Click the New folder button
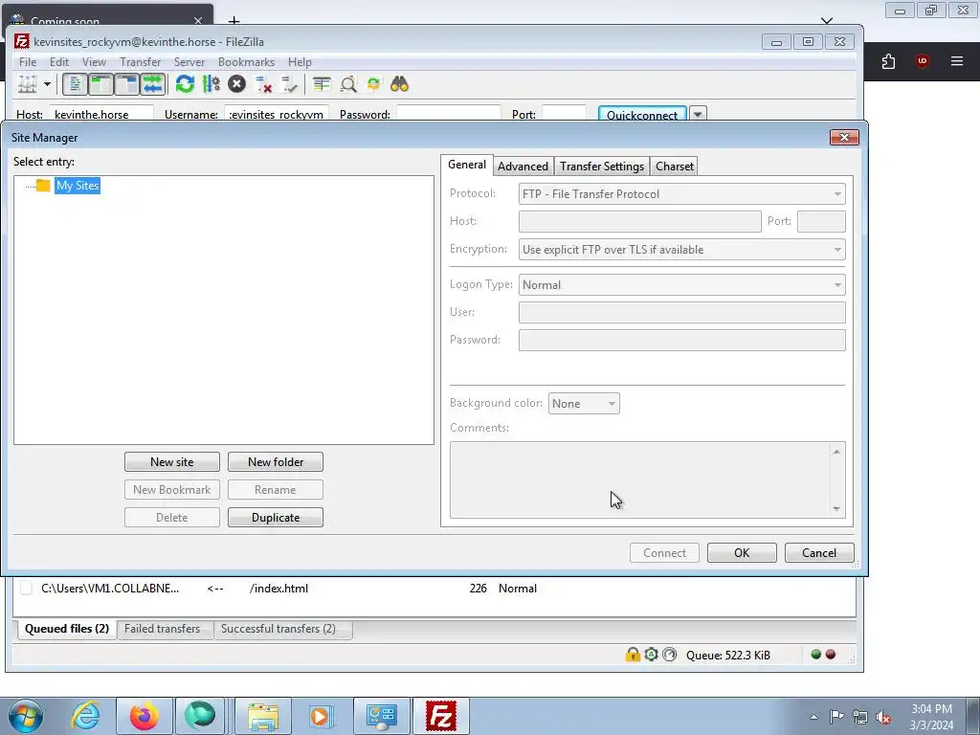Image resolution: width=980 pixels, height=735 pixels. tap(276, 462)
